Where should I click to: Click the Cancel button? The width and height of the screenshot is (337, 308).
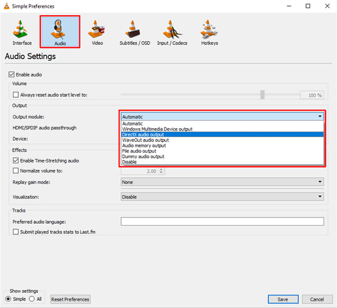click(317, 299)
